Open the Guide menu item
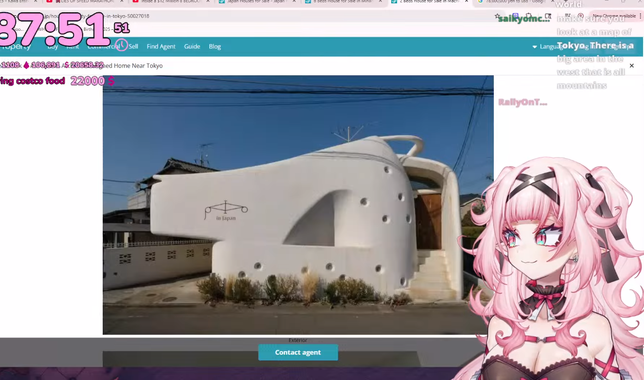Image resolution: width=644 pixels, height=380 pixels. (192, 46)
